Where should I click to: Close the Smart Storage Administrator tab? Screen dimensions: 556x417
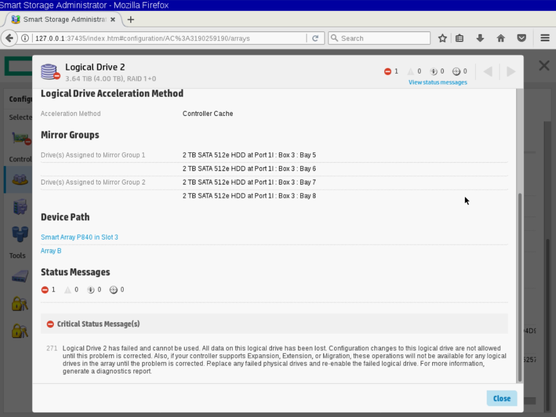113,19
